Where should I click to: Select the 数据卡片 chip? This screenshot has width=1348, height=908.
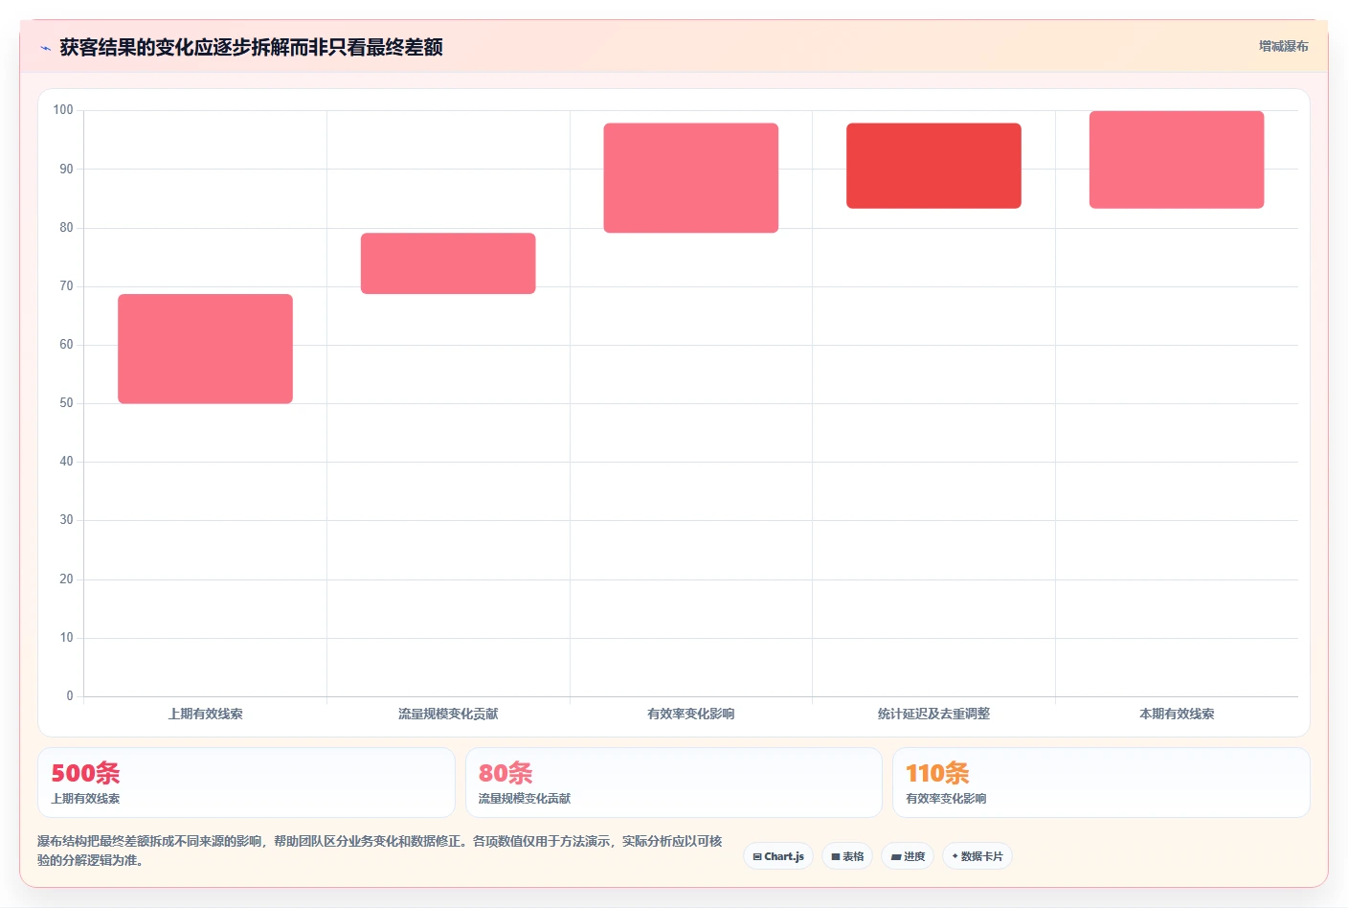977,856
